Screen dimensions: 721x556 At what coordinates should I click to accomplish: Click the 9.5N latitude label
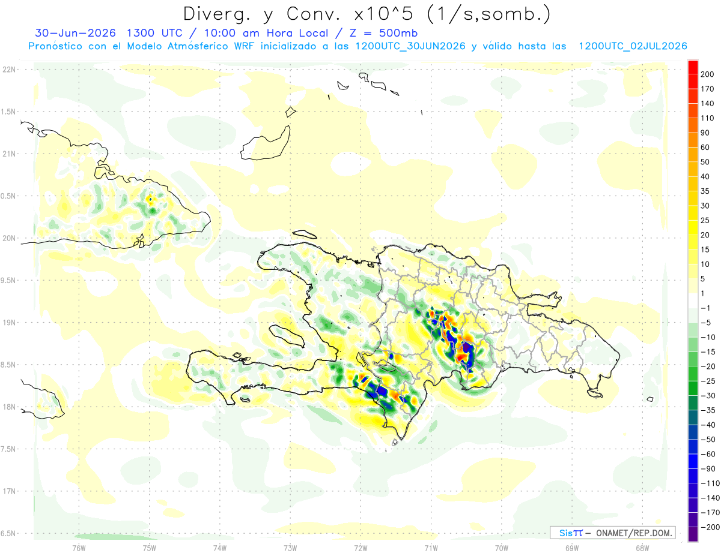(8, 280)
